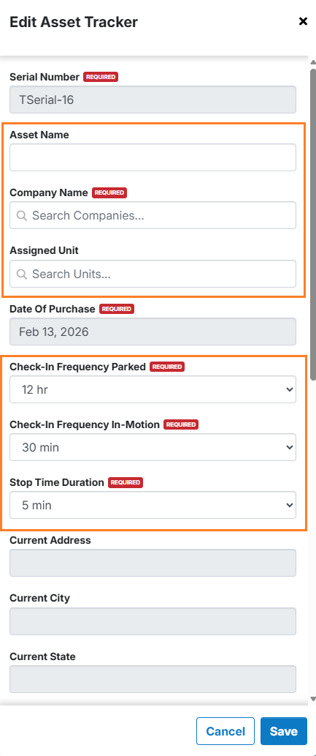Viewport: 316px width, 756px height.
Task: Click the Current Address field
Action: pyautogui.click(x=153, y=563)
